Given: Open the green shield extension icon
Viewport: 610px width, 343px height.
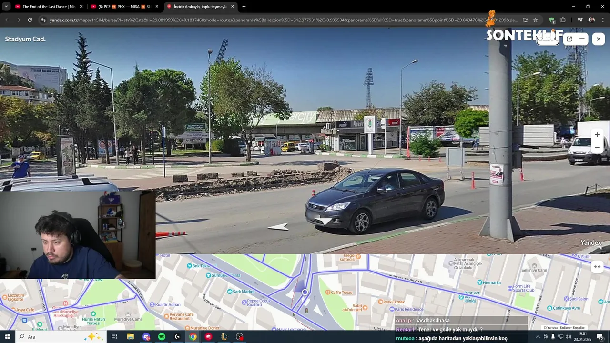Looking at the screenshot, I should [552, 20].
